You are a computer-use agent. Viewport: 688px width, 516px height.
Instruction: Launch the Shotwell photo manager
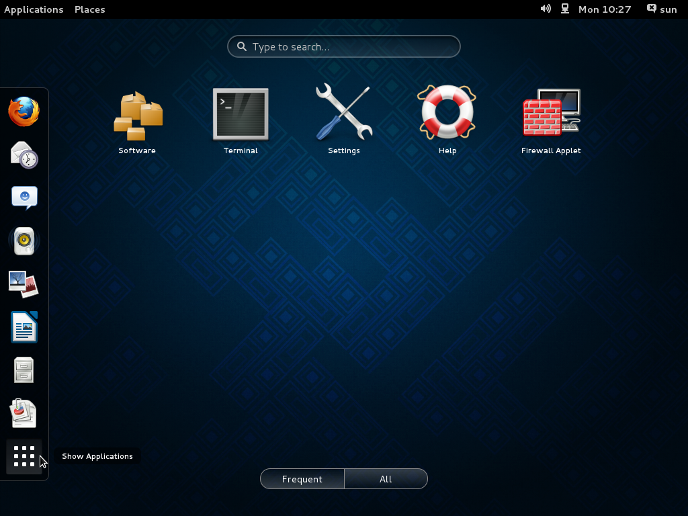(x=24, y=284)
